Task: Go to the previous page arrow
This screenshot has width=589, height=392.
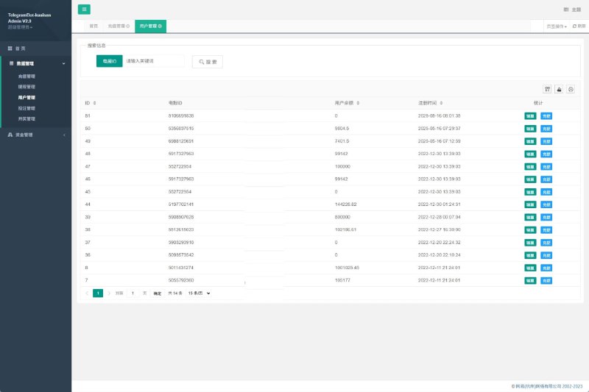Action: point(87,293)
